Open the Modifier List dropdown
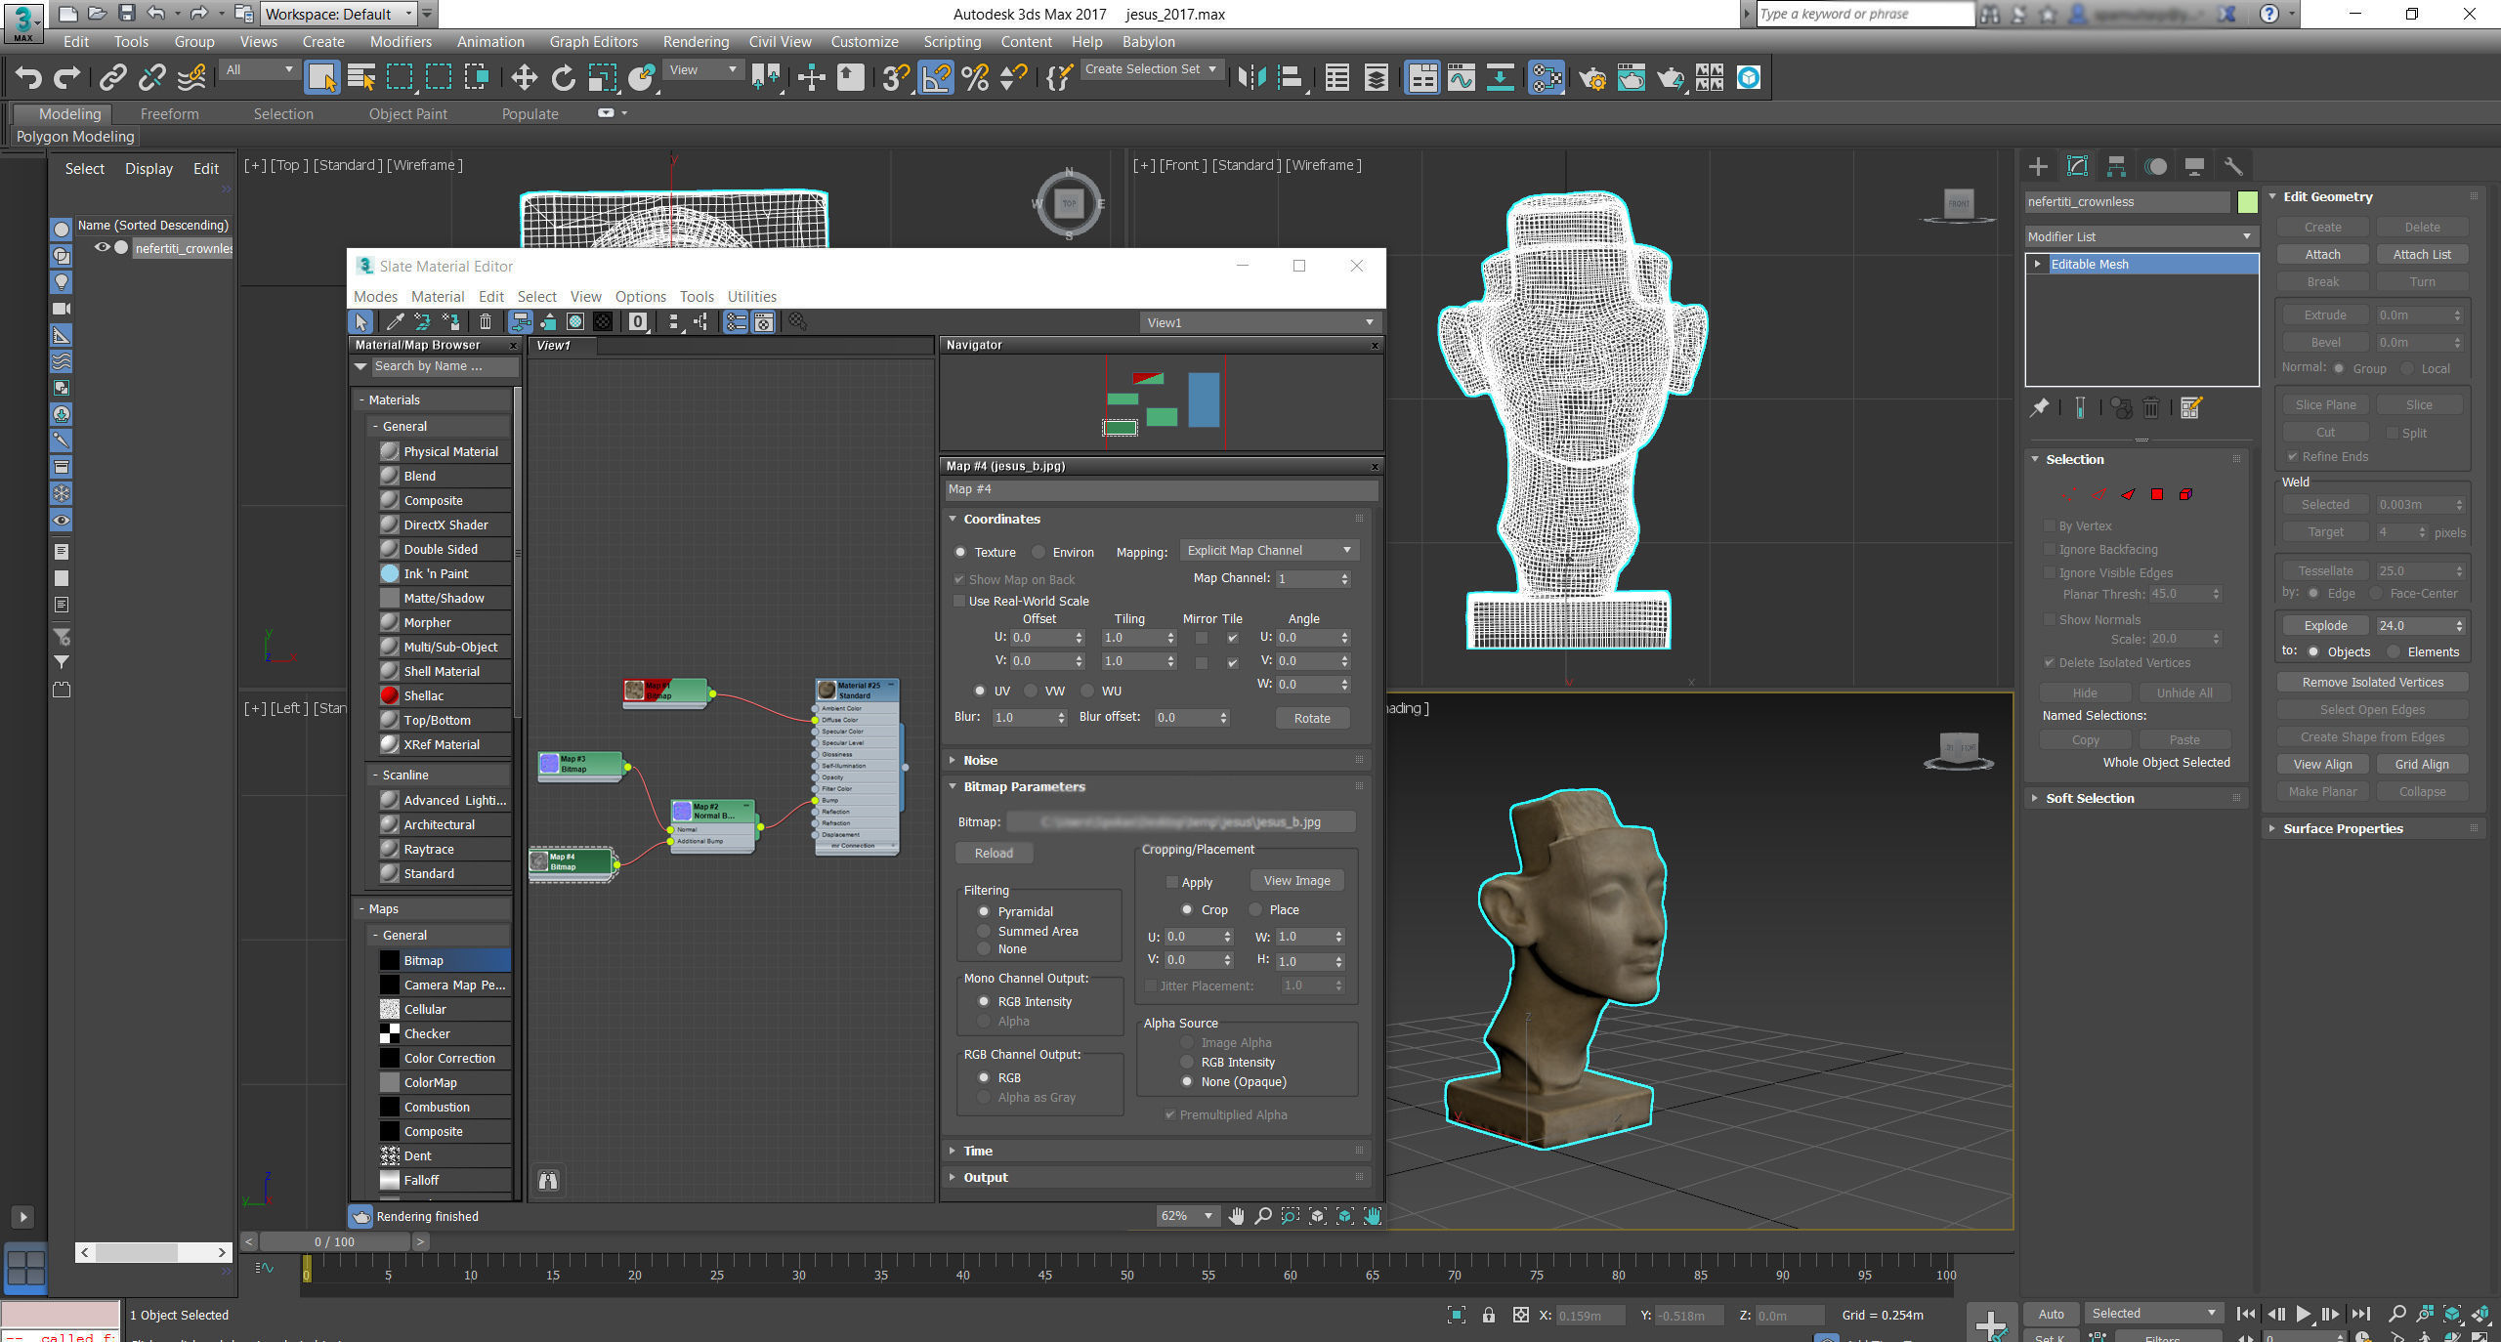 [x=2140, y=236]
